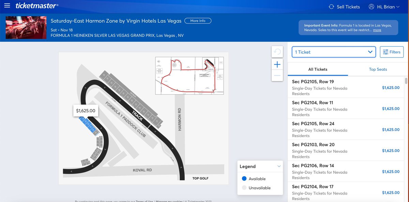The width and height of the screenshot is (409, 202).
Task: Select the Sec PG2106, Row 14 ticket
Action: pyautogui.click(x=346, y=172)
